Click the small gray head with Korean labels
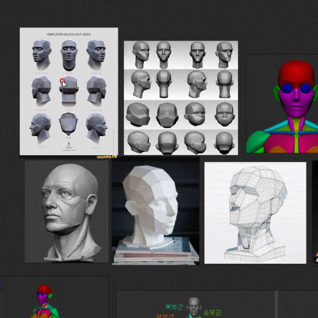The height and width of the screenshot is (318, 318). [x=194, y=307]
